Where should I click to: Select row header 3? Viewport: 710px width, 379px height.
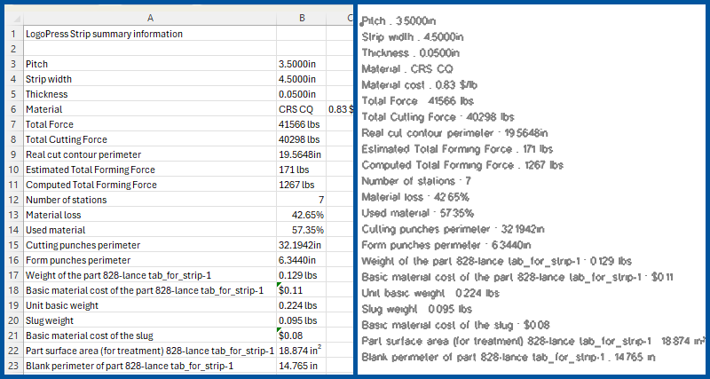coord(14,64)
